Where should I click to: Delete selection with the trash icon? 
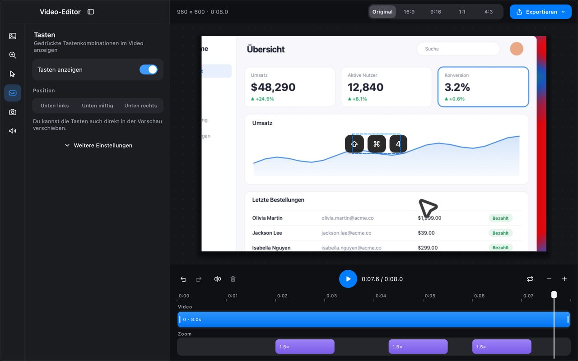[233, 279]
